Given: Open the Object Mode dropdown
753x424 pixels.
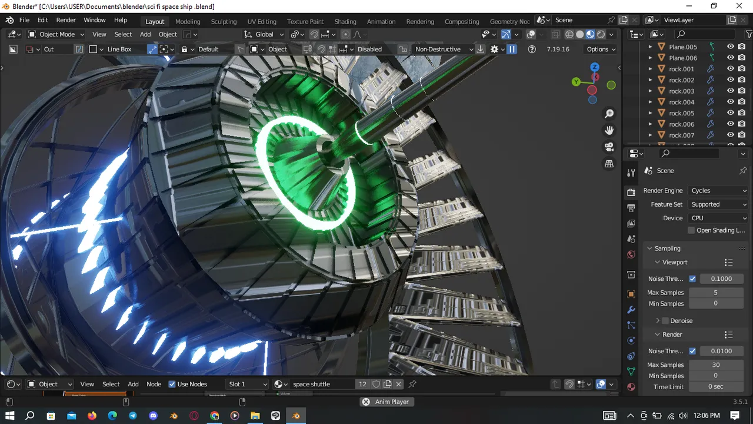Looking at the screenshot, I should point(56,34).
